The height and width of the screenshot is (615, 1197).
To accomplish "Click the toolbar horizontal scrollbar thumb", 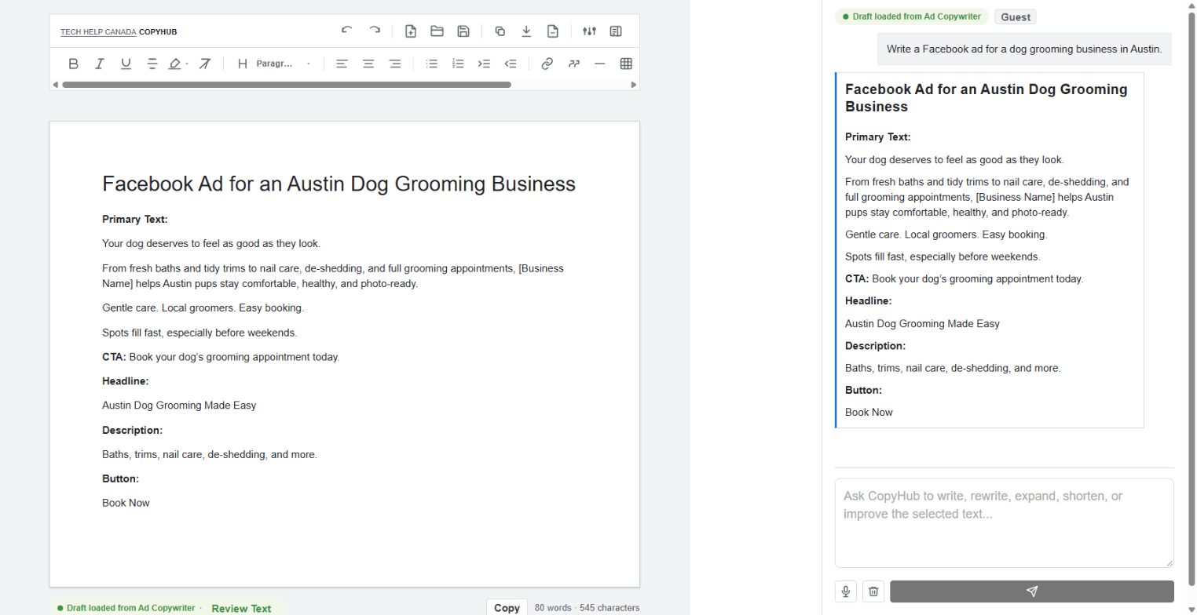I will coord(287,84).
